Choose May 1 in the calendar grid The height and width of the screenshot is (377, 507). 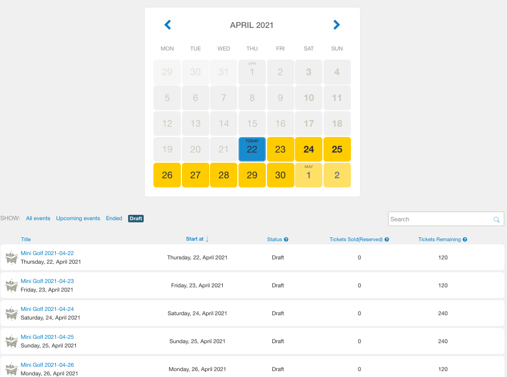(x=308, y=175)
